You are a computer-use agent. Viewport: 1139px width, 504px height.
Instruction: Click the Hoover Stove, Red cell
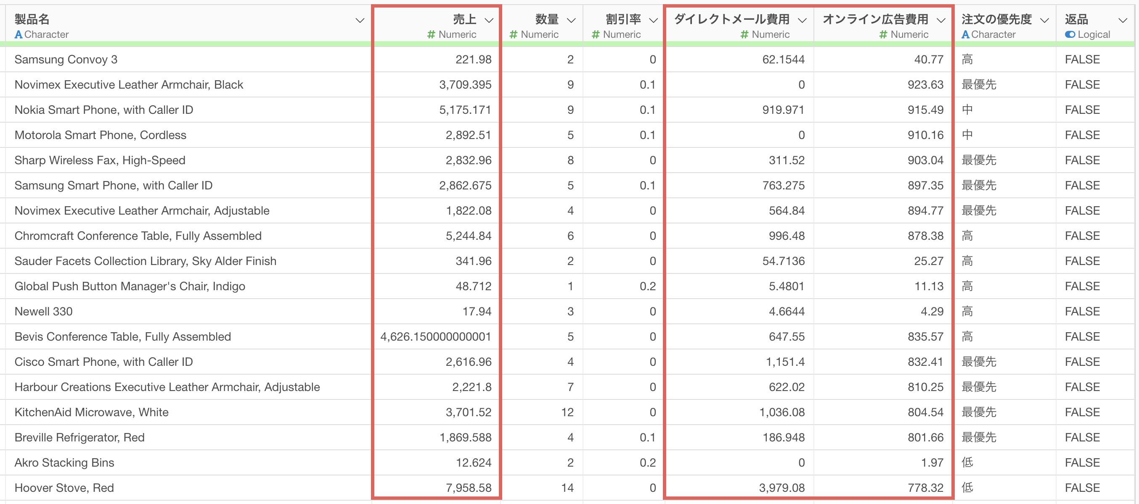coord(64,487)
